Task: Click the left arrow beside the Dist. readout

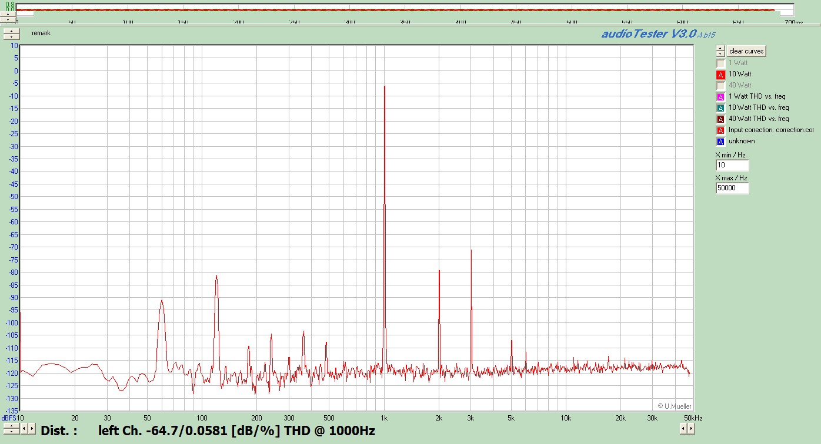Action: point(24,429)
